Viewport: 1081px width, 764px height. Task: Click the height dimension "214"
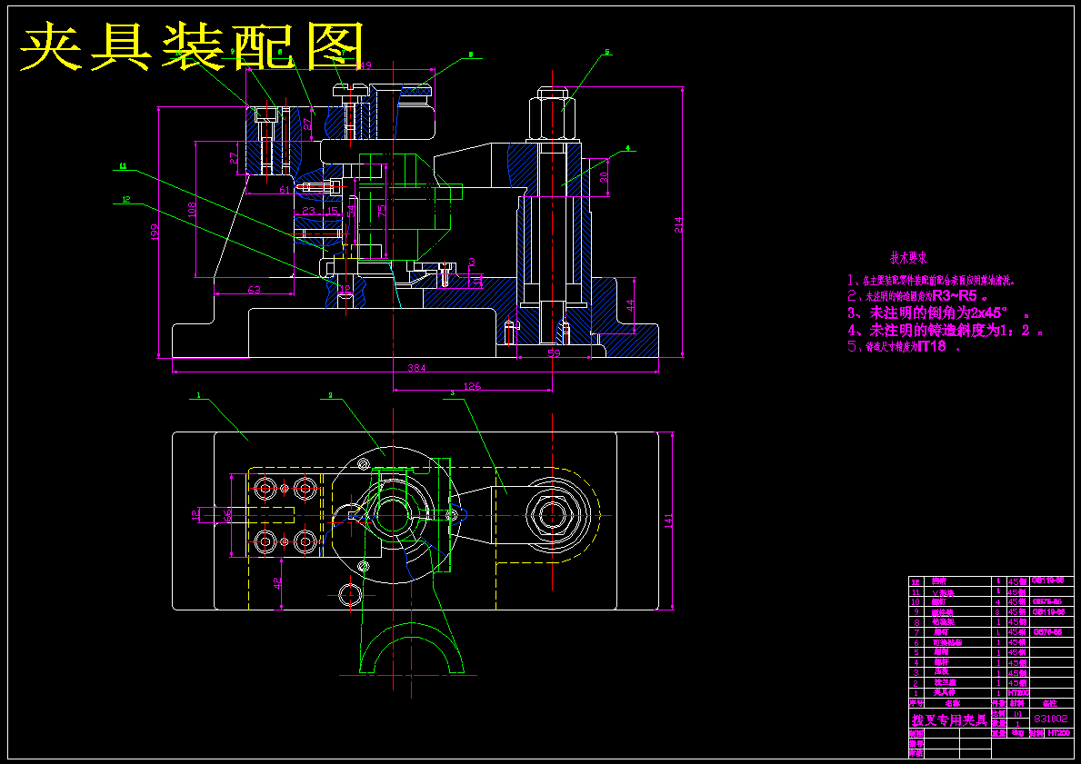click(x=677, y=226)
